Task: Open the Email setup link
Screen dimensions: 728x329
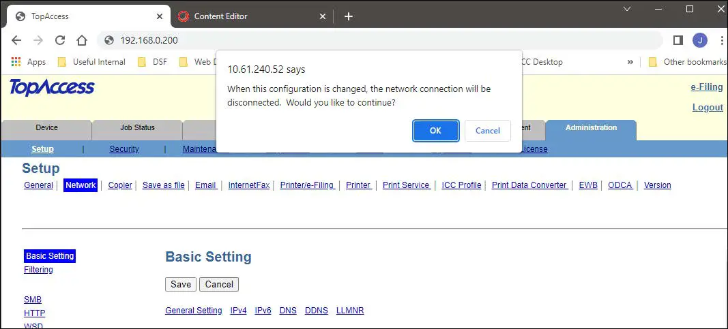Action: (205, 185)
